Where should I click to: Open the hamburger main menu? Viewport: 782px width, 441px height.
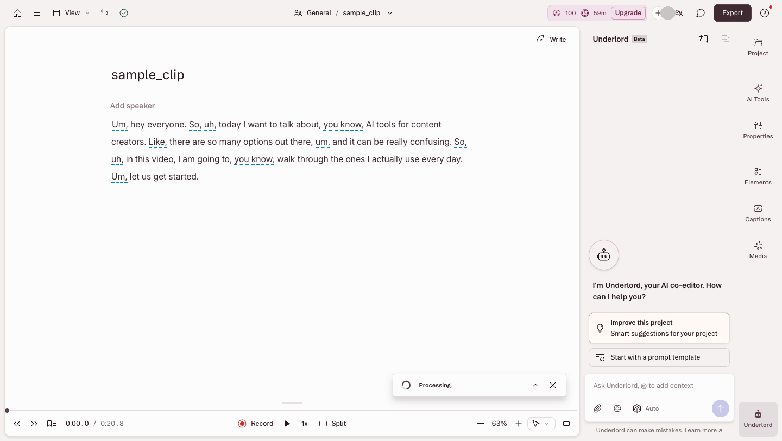37,13
